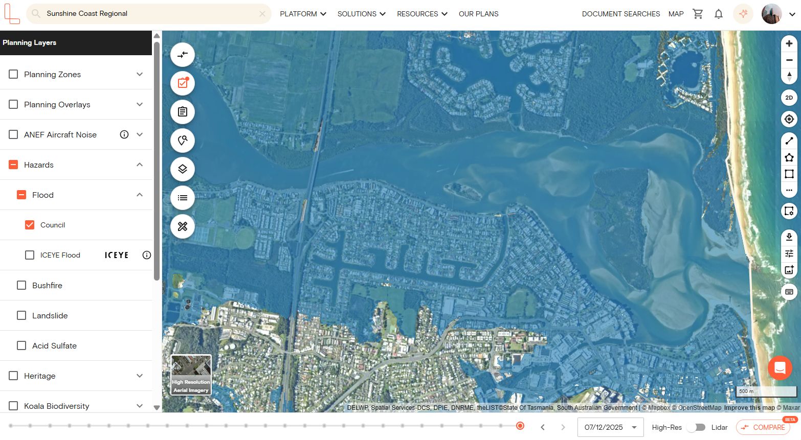Expand the Planning Zones section
Viewport: 801px width, 440px height.
pos(140,74)
